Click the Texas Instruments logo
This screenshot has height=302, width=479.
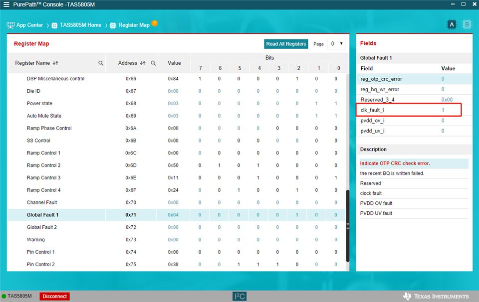coord(436,296)
